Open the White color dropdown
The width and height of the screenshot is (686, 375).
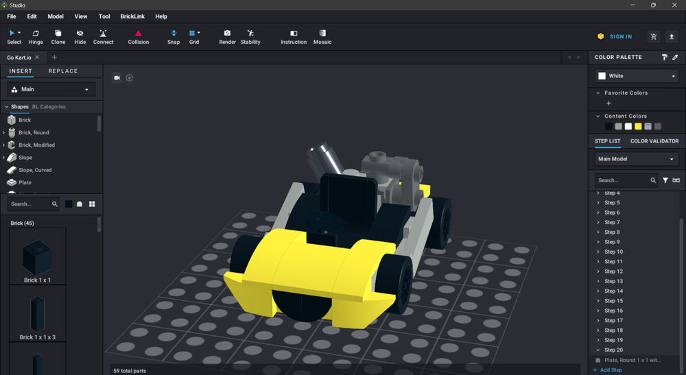637,76
